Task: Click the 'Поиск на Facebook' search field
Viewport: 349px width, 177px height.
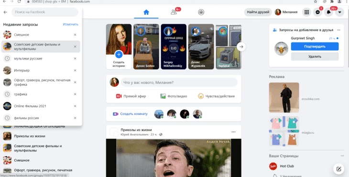Action: (45, 12)
